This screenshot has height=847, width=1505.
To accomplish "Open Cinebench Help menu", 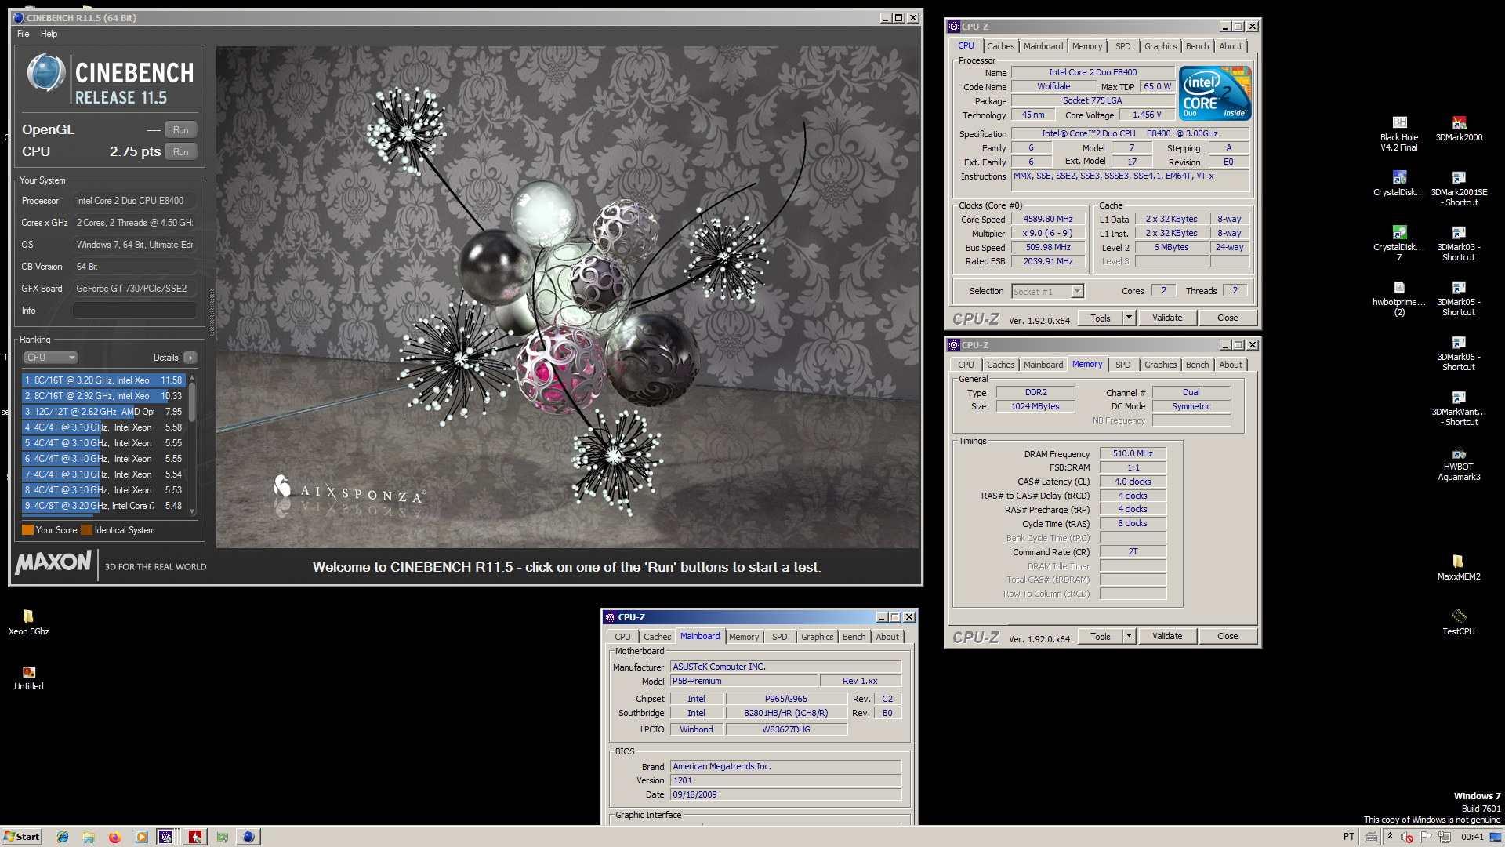I will point(49,34).
